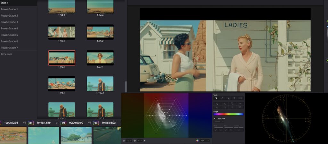Select still 1.95.2 in the gallery
This screenshot has height=144, width=328.
100,32
